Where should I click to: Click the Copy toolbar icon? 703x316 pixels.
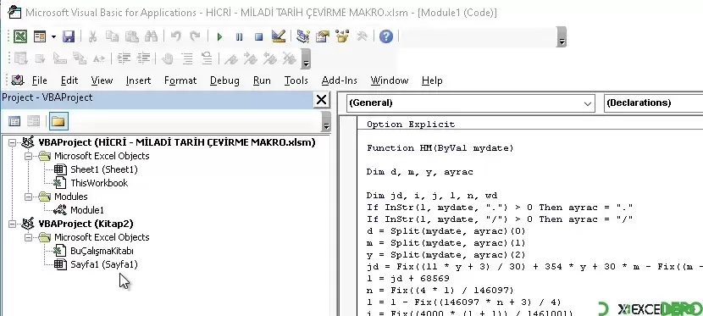pyautogui.click(x=112, y=36)
